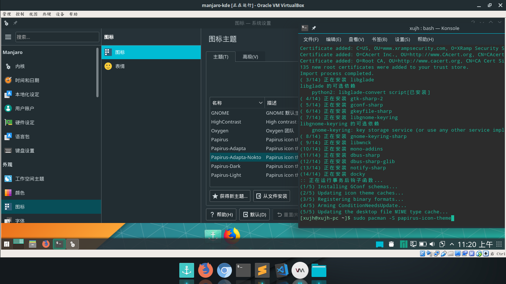Screen dimensions: 506x284
Task: Launch Firefox from the guest taskbar
Action: coord(46,244)
